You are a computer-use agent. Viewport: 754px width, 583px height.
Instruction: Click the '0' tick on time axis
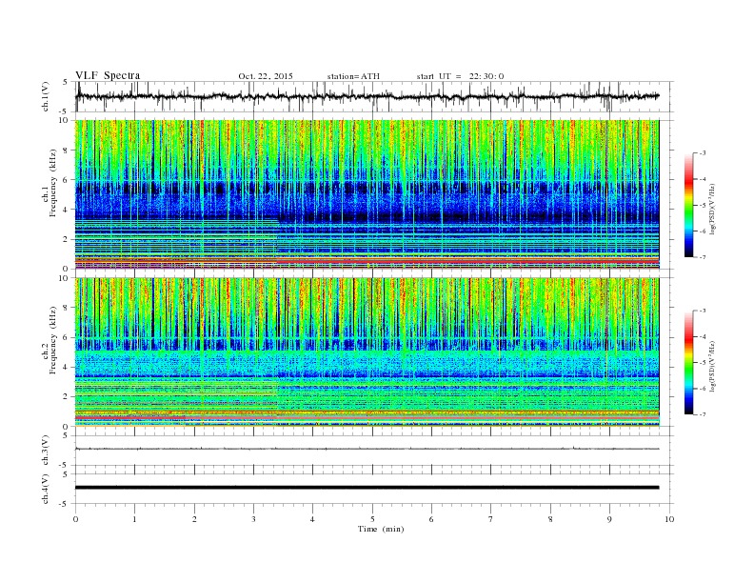coord(75,519)
